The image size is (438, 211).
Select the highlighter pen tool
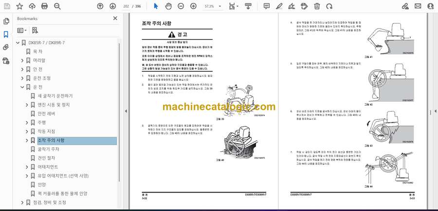pyautogui.click(x=279, y=6)
